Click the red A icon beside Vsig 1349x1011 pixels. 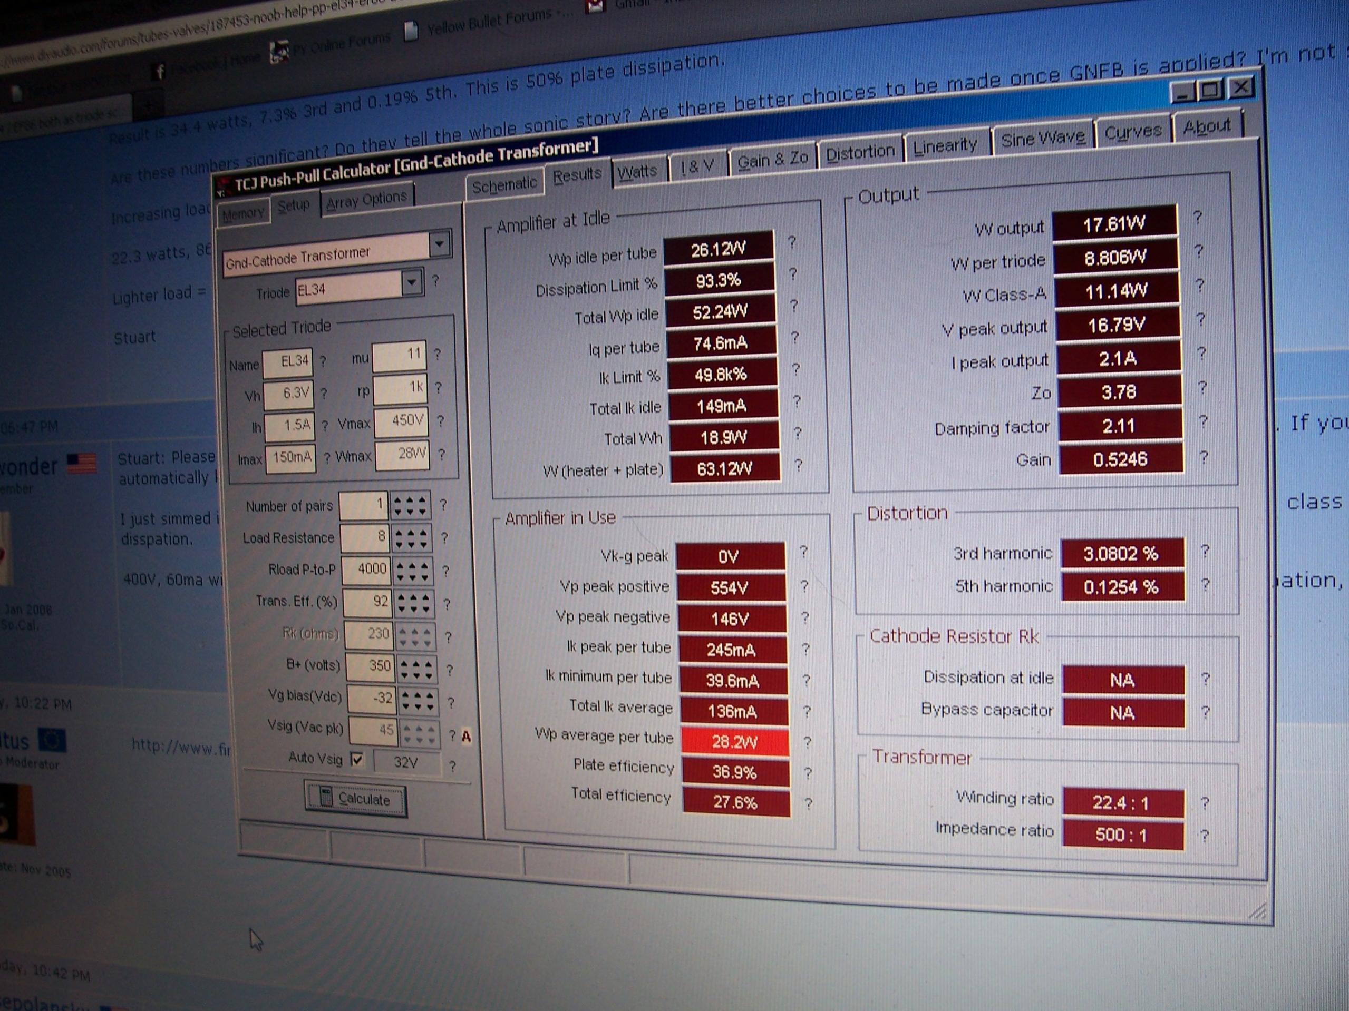coord(467,737)
